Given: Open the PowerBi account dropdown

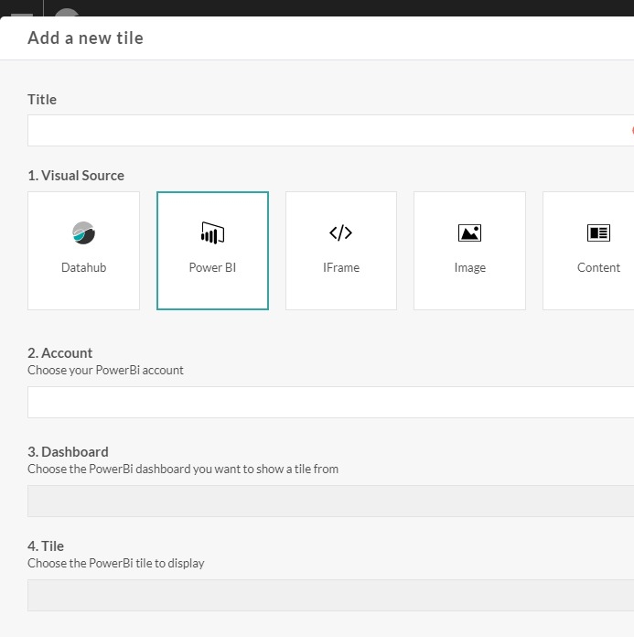Looking at the screenshot, I should (x=330, y=402).
